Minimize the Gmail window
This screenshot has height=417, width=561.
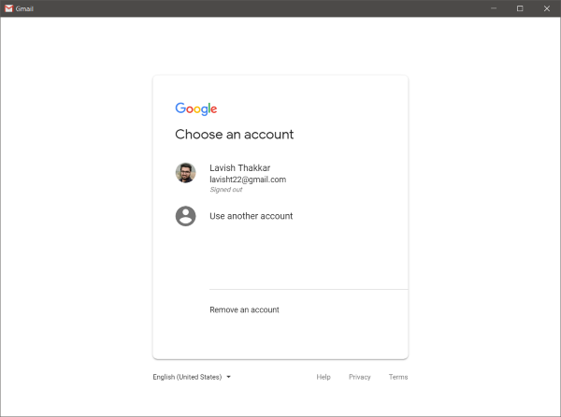point(494,8)
